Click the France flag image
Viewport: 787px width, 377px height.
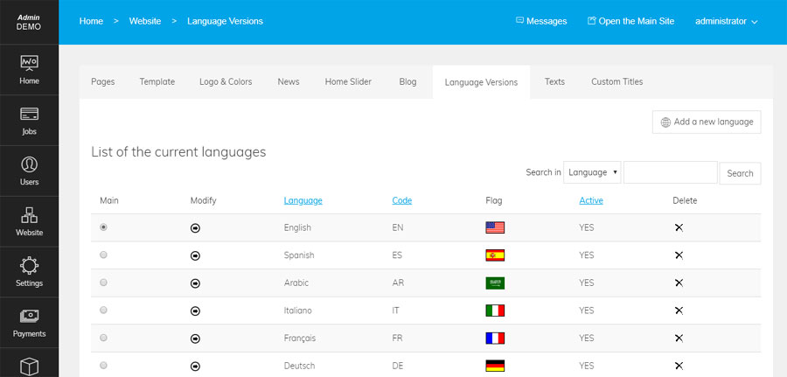(495, 338)
